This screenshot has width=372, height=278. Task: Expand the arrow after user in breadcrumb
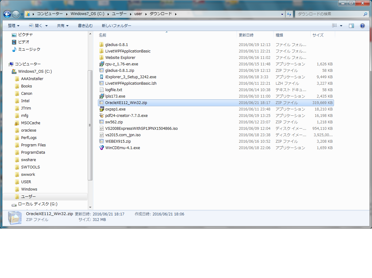click(146, 14)
